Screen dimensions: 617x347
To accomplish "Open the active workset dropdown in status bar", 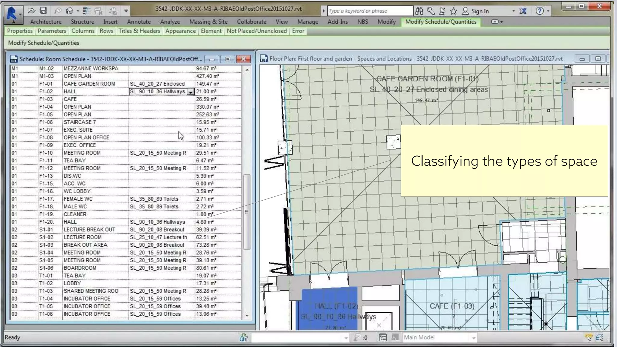I will click(346, 338).
